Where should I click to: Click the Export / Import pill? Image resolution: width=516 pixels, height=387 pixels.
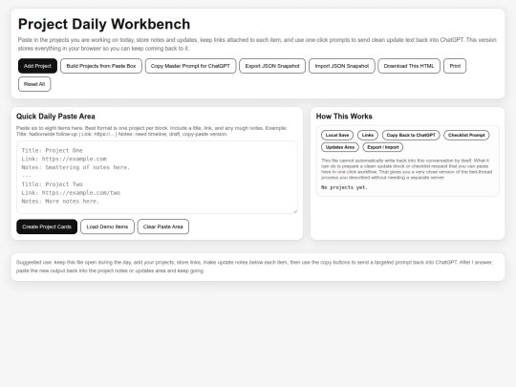[x=383, y=147]
